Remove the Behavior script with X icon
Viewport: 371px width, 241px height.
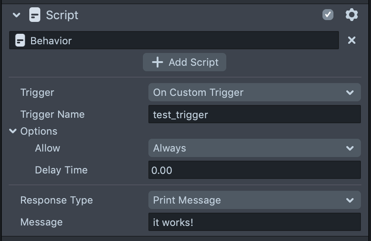(x=351, y=41)
